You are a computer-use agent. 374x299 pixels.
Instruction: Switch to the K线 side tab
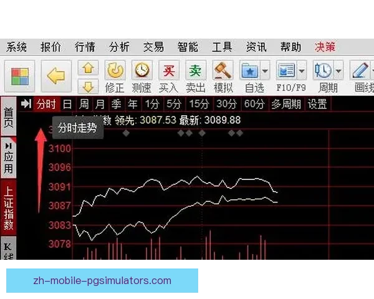point(9,249)
